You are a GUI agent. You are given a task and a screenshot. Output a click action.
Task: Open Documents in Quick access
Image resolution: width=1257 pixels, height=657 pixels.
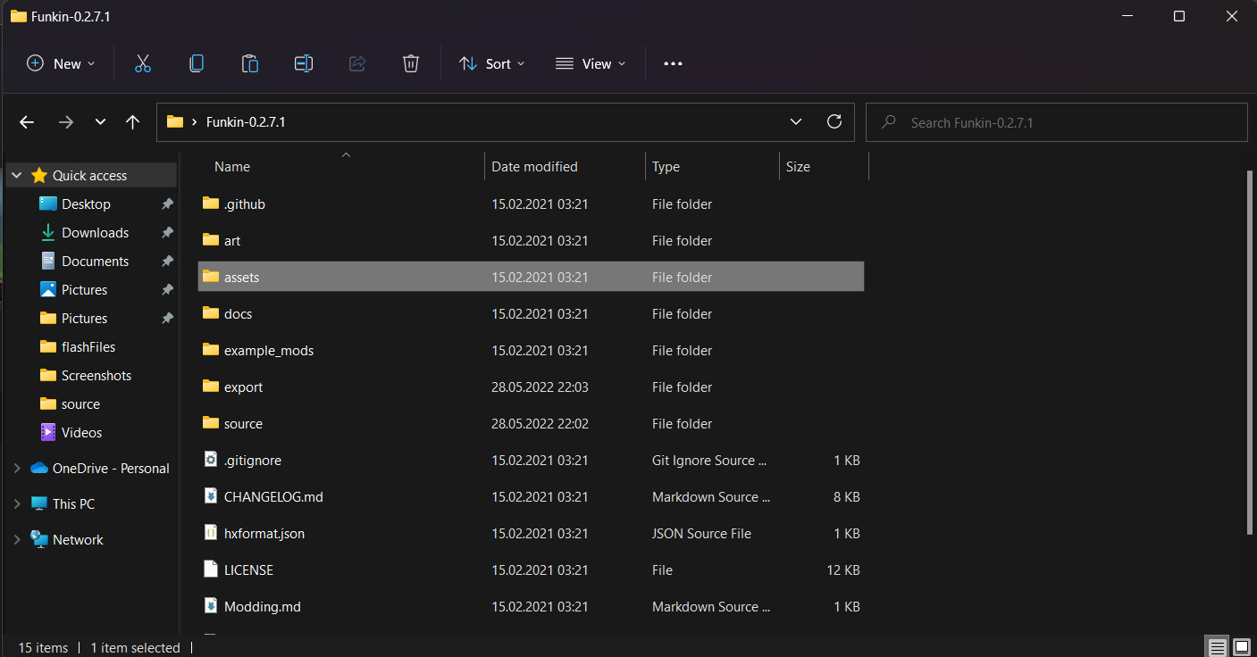coord(95,261)
